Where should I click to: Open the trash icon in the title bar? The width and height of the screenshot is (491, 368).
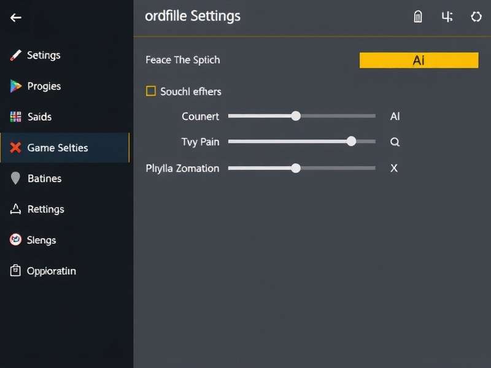pyautogui.click(x=417, y=17)
